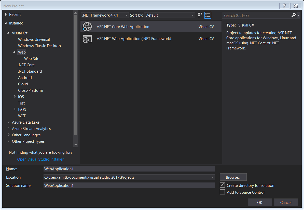
Task: Select the Android category
Action: pyautogui.click(x=25, y=78)
